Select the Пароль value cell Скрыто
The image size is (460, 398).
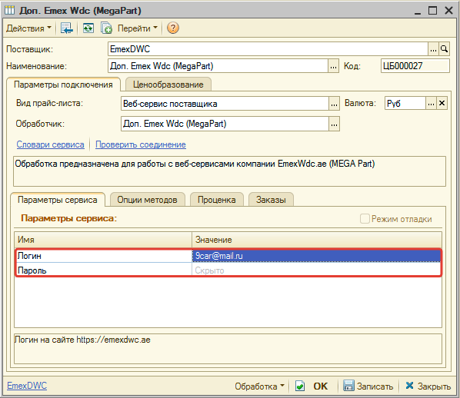coord(316,270)
